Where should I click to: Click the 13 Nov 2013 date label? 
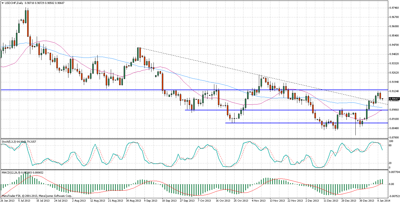pyautogui.click(x=277, y=201)
